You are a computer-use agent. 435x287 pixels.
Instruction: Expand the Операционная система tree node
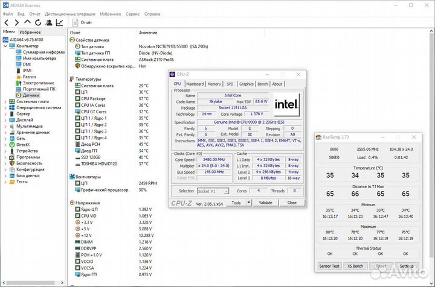coord(5,108)
